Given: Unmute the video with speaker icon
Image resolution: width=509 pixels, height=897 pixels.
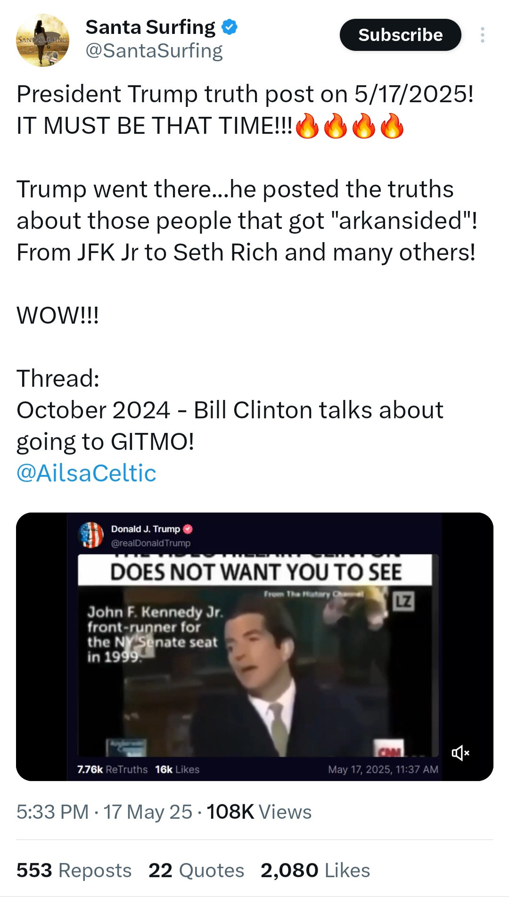Looking at the screenshot, I should [460, 753].
